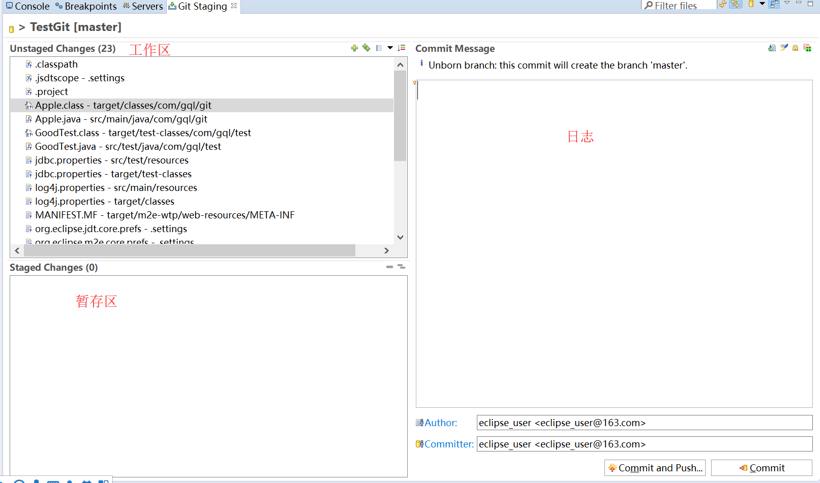Click scroll down arrow of unstaged list
The image size is (820, 483).
(x=400, y=237)
